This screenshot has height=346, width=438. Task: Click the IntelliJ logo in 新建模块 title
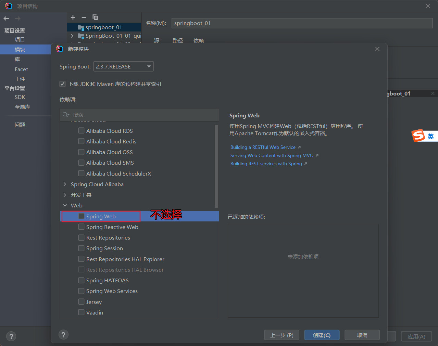click(x=60, y=49)
